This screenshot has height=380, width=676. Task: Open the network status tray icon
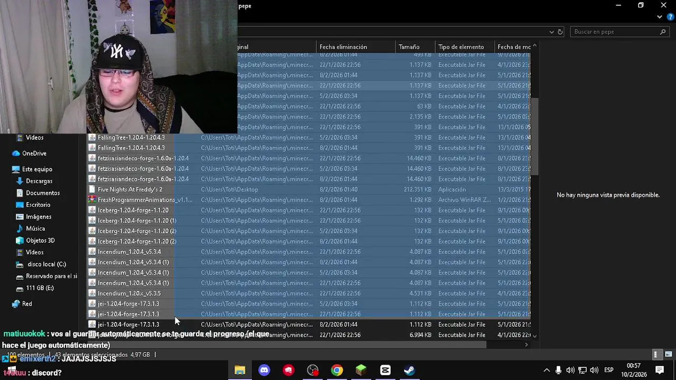[x=582, y=370]
